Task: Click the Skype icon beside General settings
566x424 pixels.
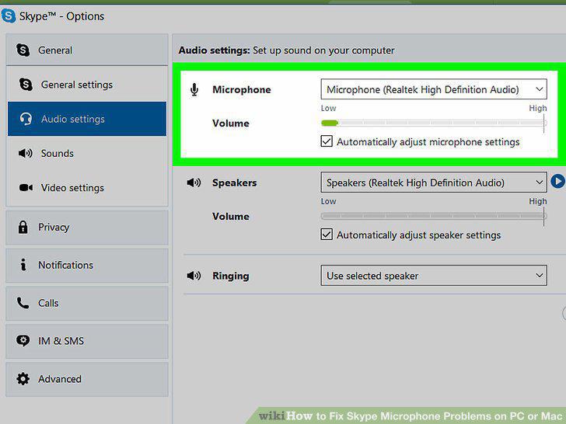Action: click(x=26, y=85)
